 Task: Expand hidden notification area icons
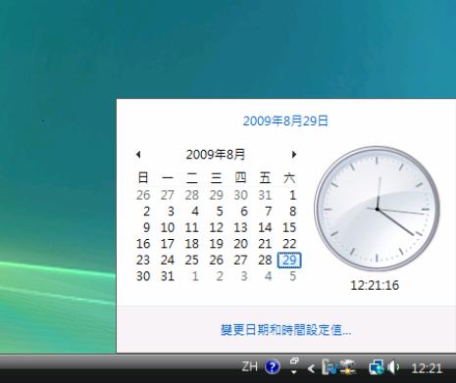tap(311, 368)
